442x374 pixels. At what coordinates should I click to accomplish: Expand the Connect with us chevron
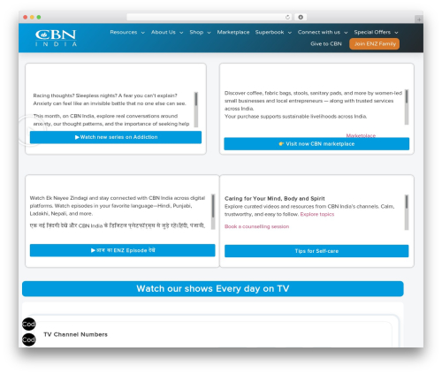pyautogui.click(x=346, y=33)
